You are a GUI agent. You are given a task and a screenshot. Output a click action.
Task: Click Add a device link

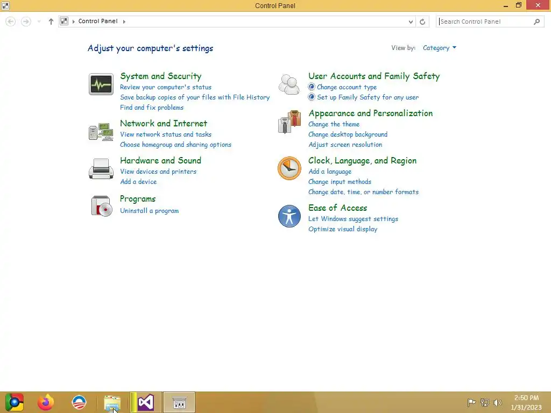point(138,182)
